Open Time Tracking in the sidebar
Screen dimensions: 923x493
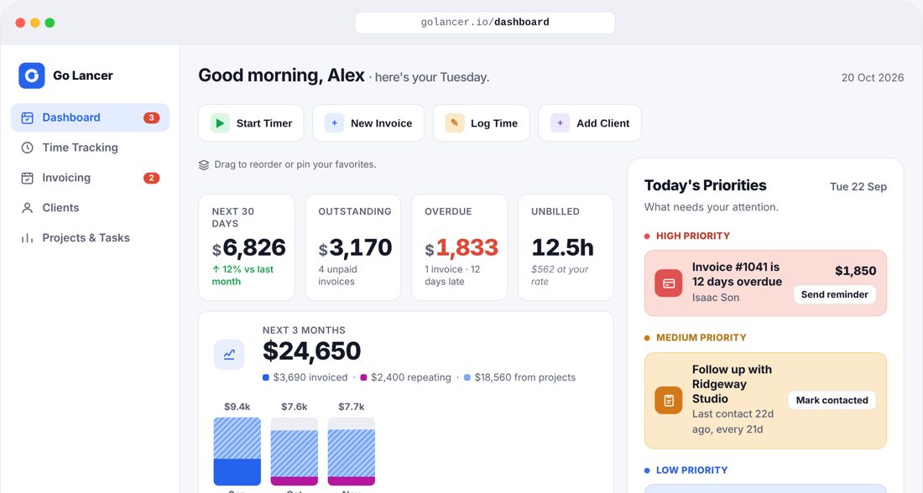[90, 148]
